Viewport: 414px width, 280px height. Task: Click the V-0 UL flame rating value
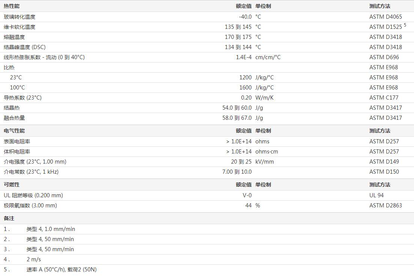tap(247, 195)
